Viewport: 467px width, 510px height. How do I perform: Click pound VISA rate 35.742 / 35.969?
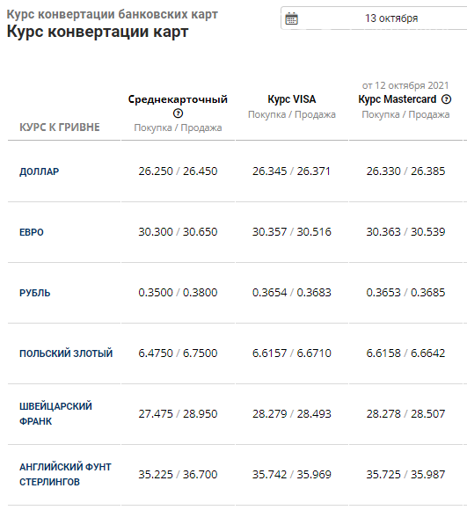292,475
